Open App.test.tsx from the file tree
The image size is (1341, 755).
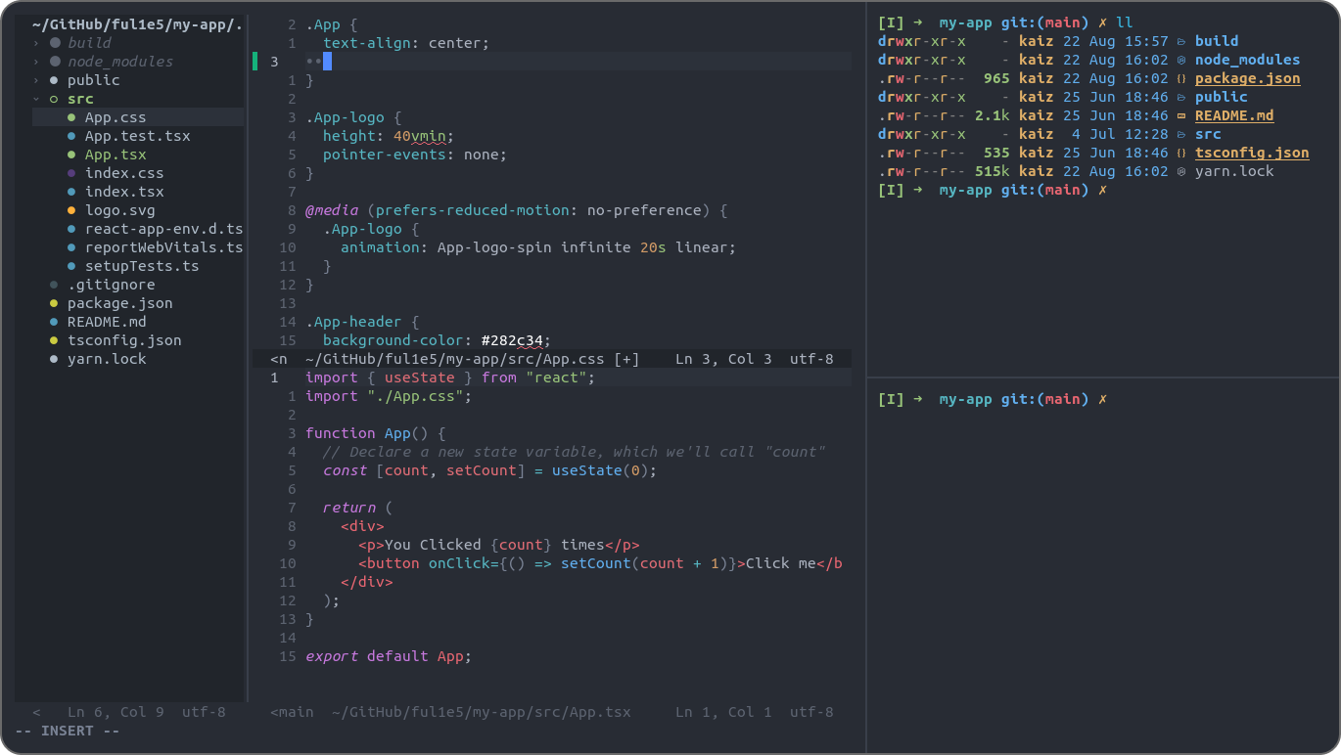point(137,136)
